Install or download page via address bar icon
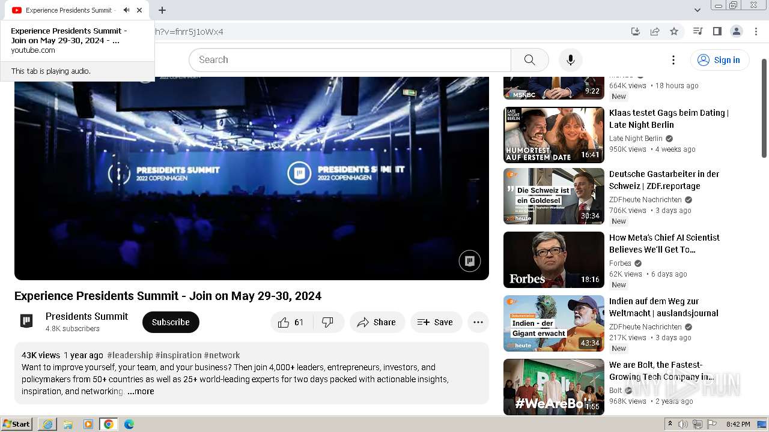769x432 pixels. 636,32
